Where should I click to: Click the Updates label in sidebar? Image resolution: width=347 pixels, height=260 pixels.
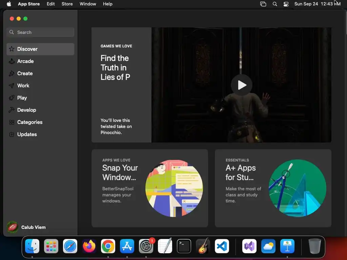point(27,134)
